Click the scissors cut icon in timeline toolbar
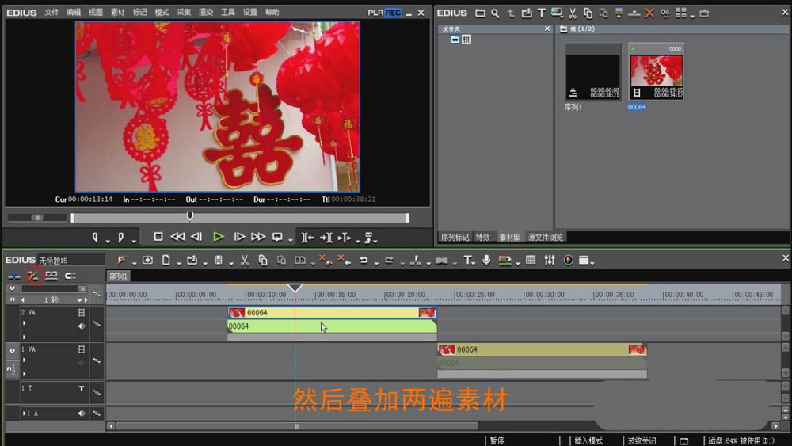 pos(245,260)
